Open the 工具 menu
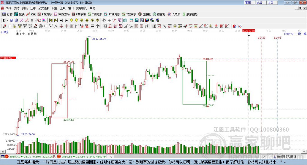 [63, 8]
